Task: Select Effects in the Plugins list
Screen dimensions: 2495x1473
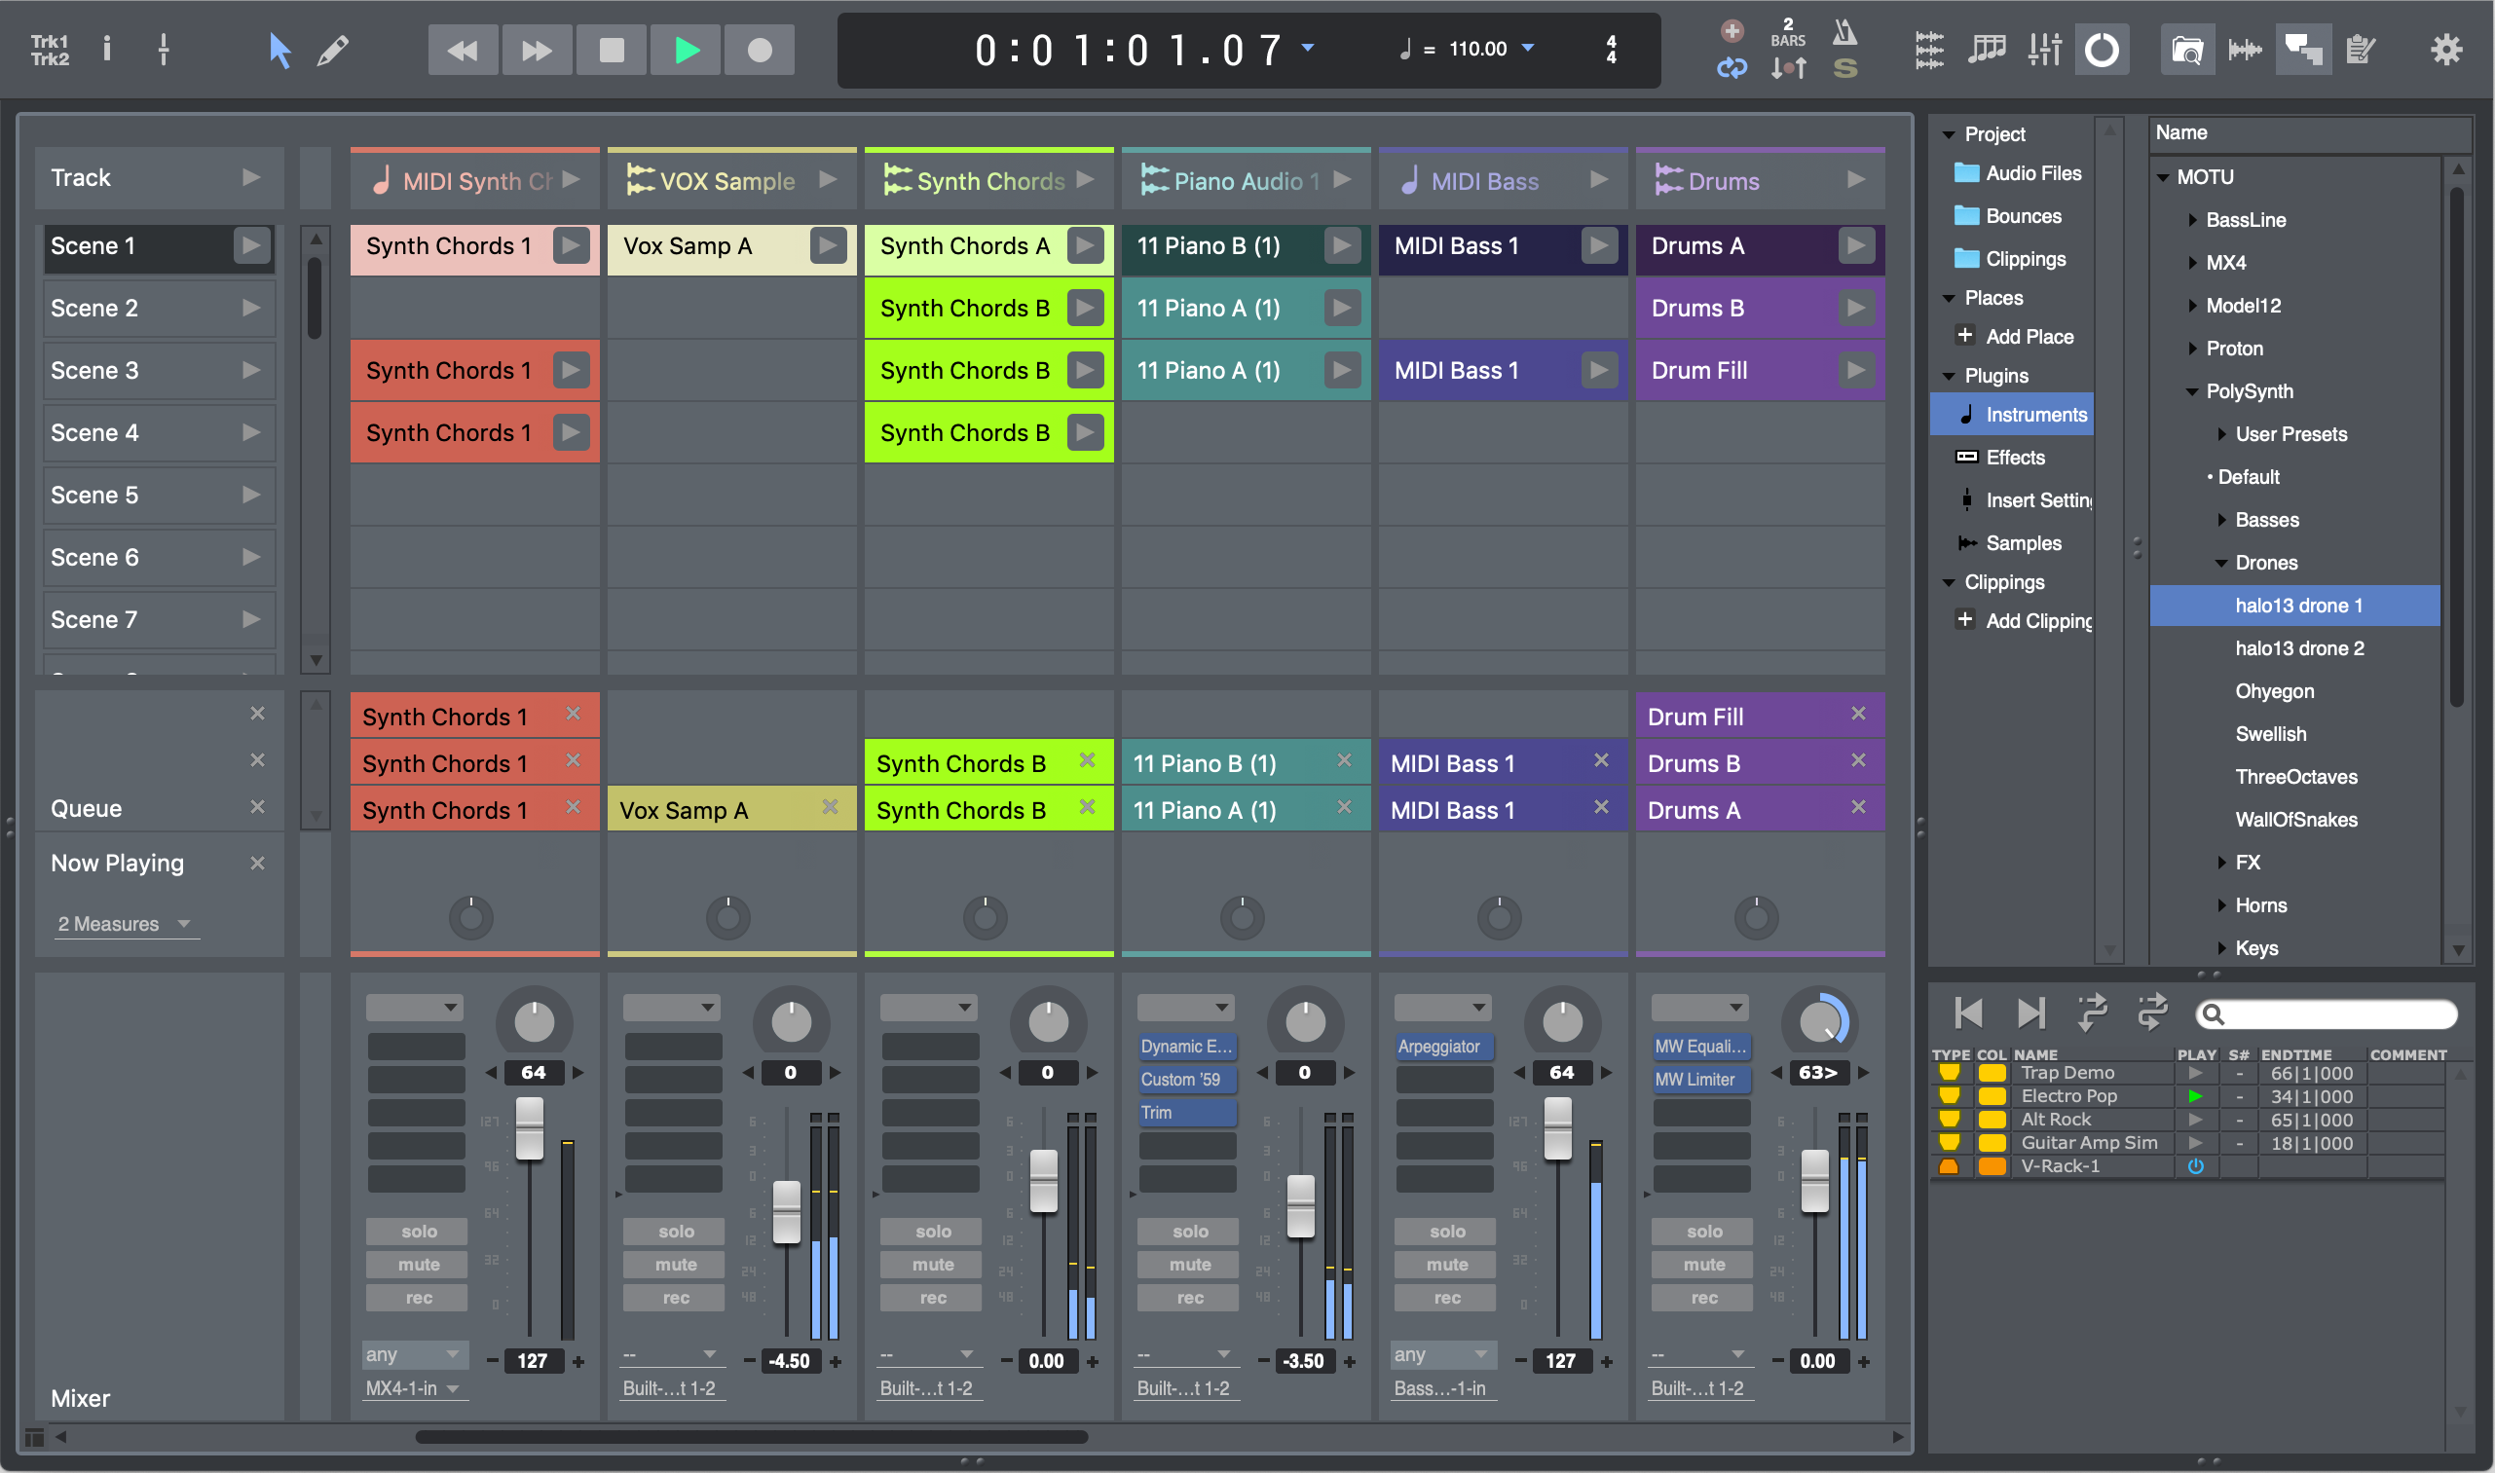Action: [x=2015, y=458]
